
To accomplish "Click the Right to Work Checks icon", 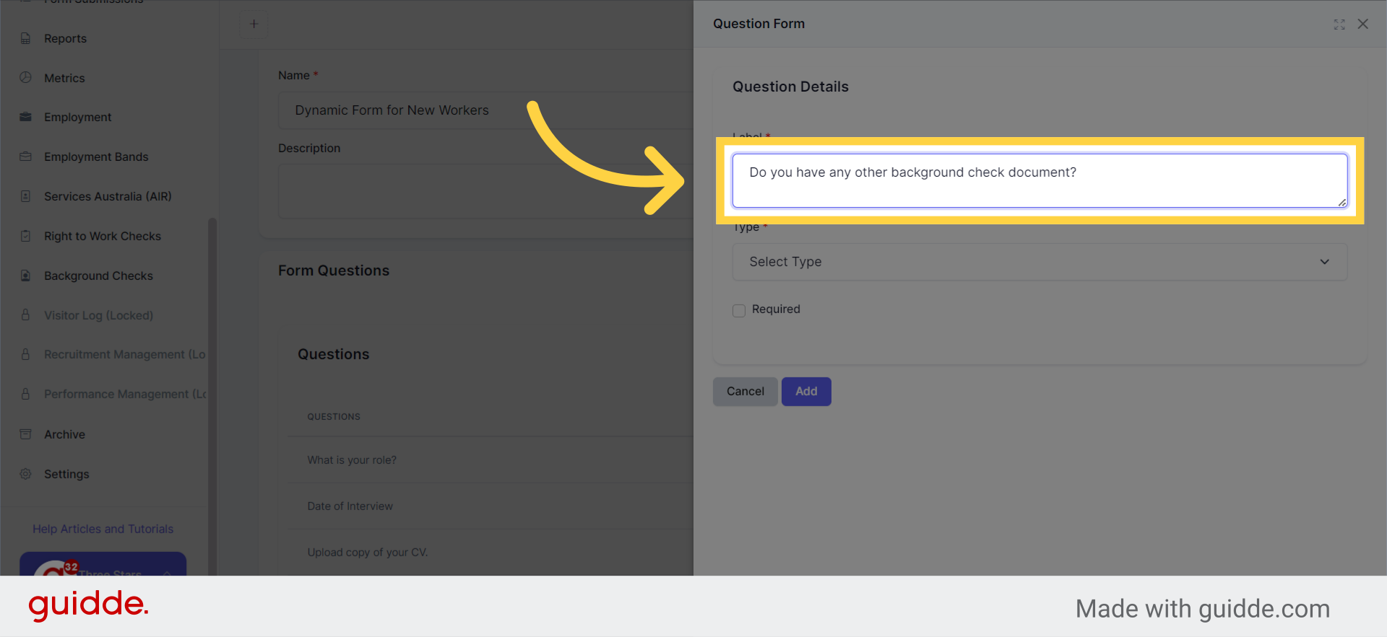I will [26, 236].
